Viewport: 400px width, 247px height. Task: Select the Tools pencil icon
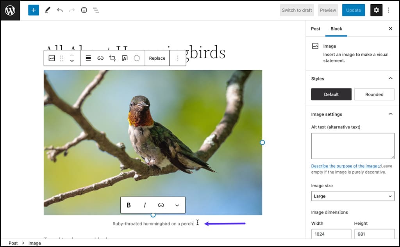click(x=48, y=10)
